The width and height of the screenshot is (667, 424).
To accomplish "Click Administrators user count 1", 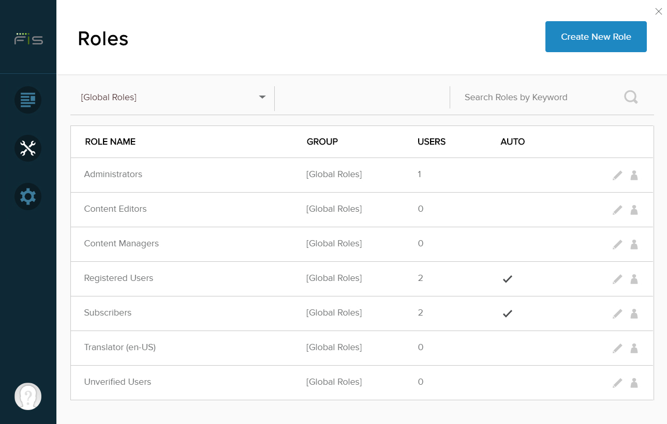I will 420,175.
